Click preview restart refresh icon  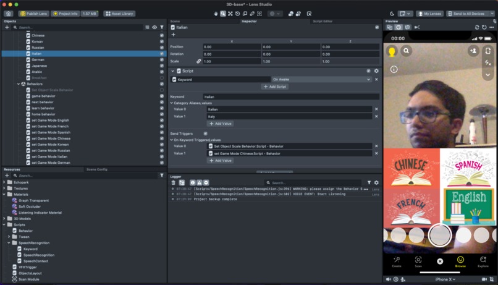click(484, 27)
